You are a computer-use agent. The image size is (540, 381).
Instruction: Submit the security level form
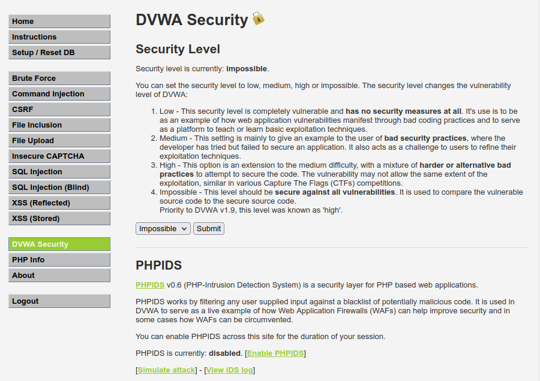(209, 229)
